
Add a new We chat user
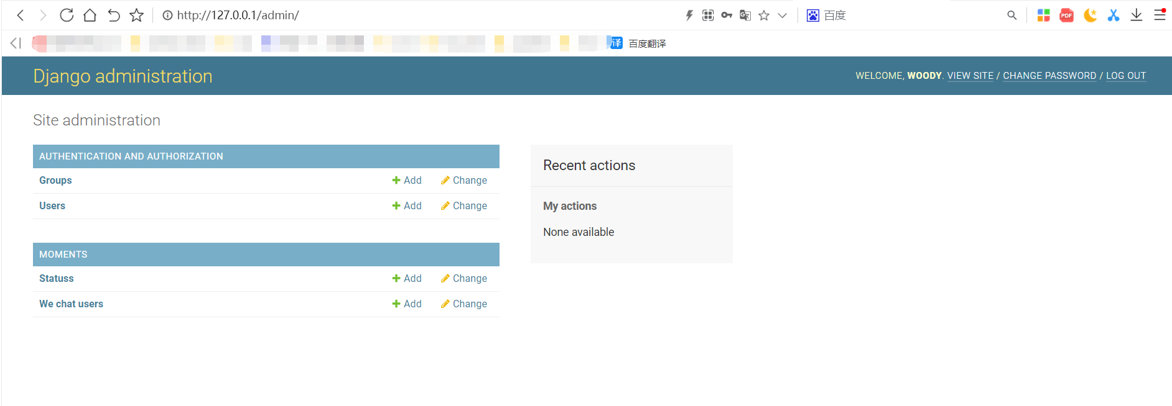click(x=407, y=304)
